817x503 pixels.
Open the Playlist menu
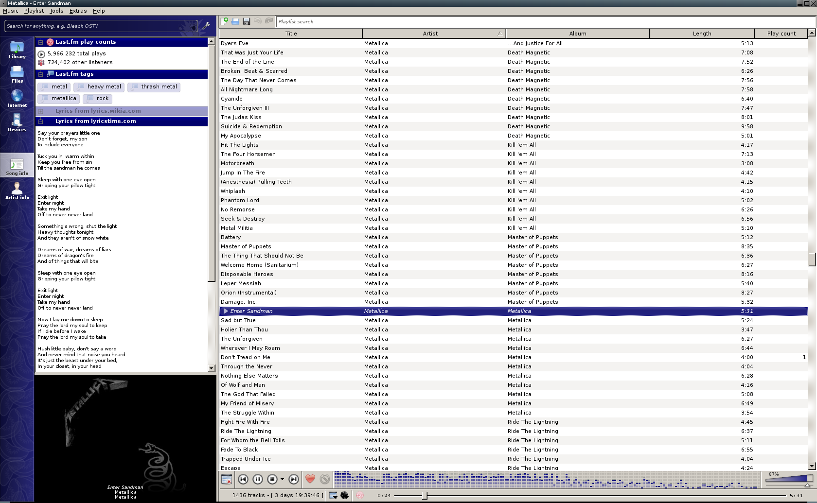34,11
